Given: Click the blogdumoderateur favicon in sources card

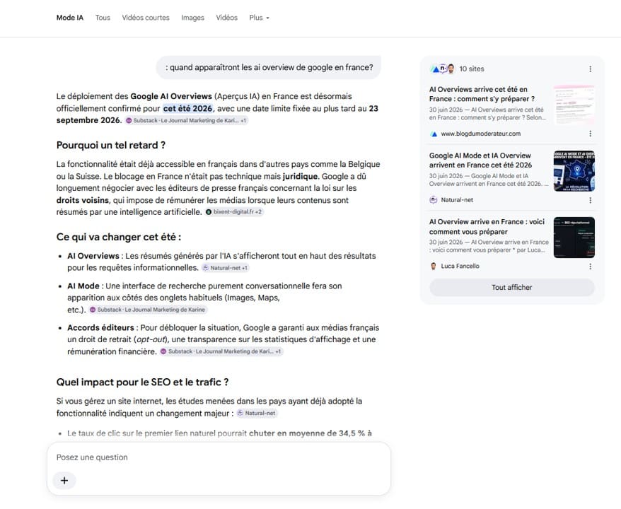Looking at the screenshot, I should click(x=434, y=134).
